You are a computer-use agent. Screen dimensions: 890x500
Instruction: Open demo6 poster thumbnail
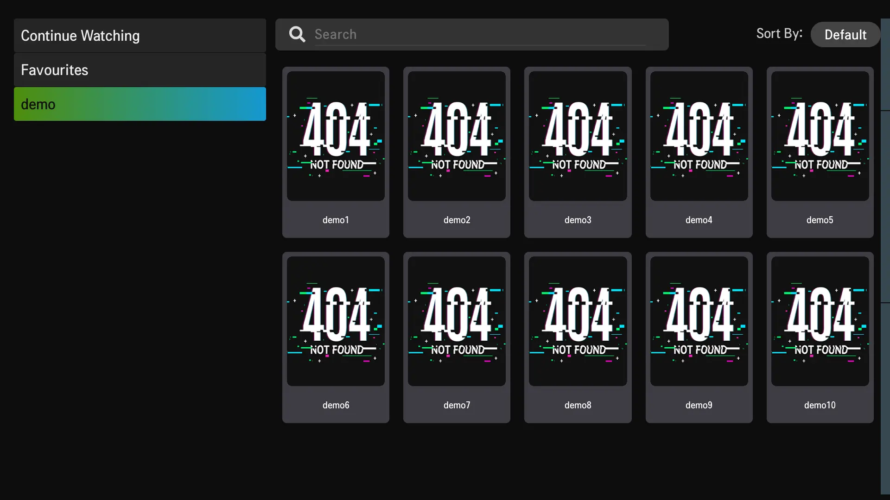(336, 321)
